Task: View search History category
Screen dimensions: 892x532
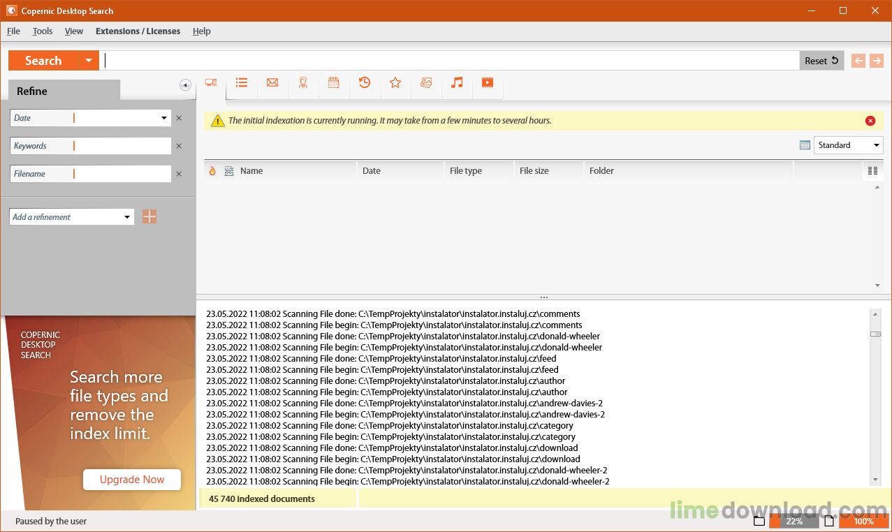Action: pyautogui.click(x=364, y=82)
